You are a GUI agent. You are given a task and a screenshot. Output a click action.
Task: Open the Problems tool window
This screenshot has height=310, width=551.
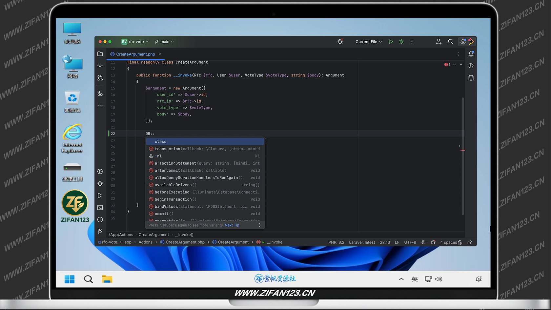pos(100,219)
